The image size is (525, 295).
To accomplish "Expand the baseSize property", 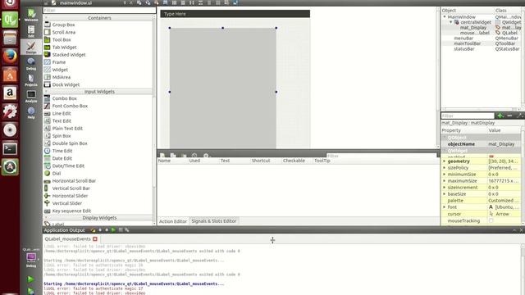I will click(445, 194).
